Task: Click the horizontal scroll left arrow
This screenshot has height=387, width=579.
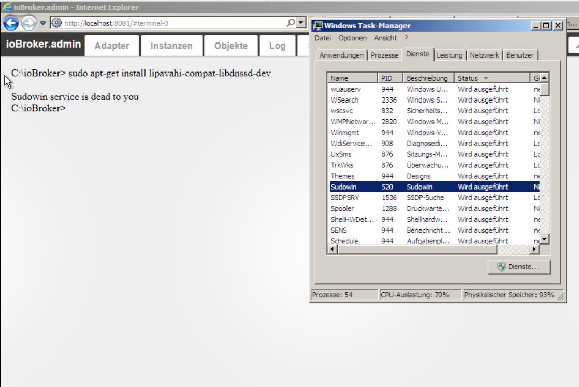Action: click(332, 249)
